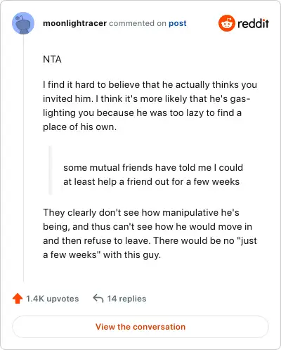
Task: Click the word 'lighting' in the comment
Action: [59, 113]
